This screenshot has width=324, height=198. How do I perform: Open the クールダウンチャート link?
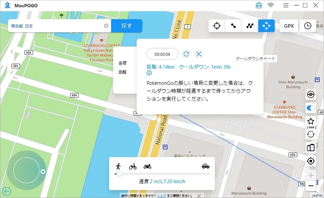click(x=255, y=59)
